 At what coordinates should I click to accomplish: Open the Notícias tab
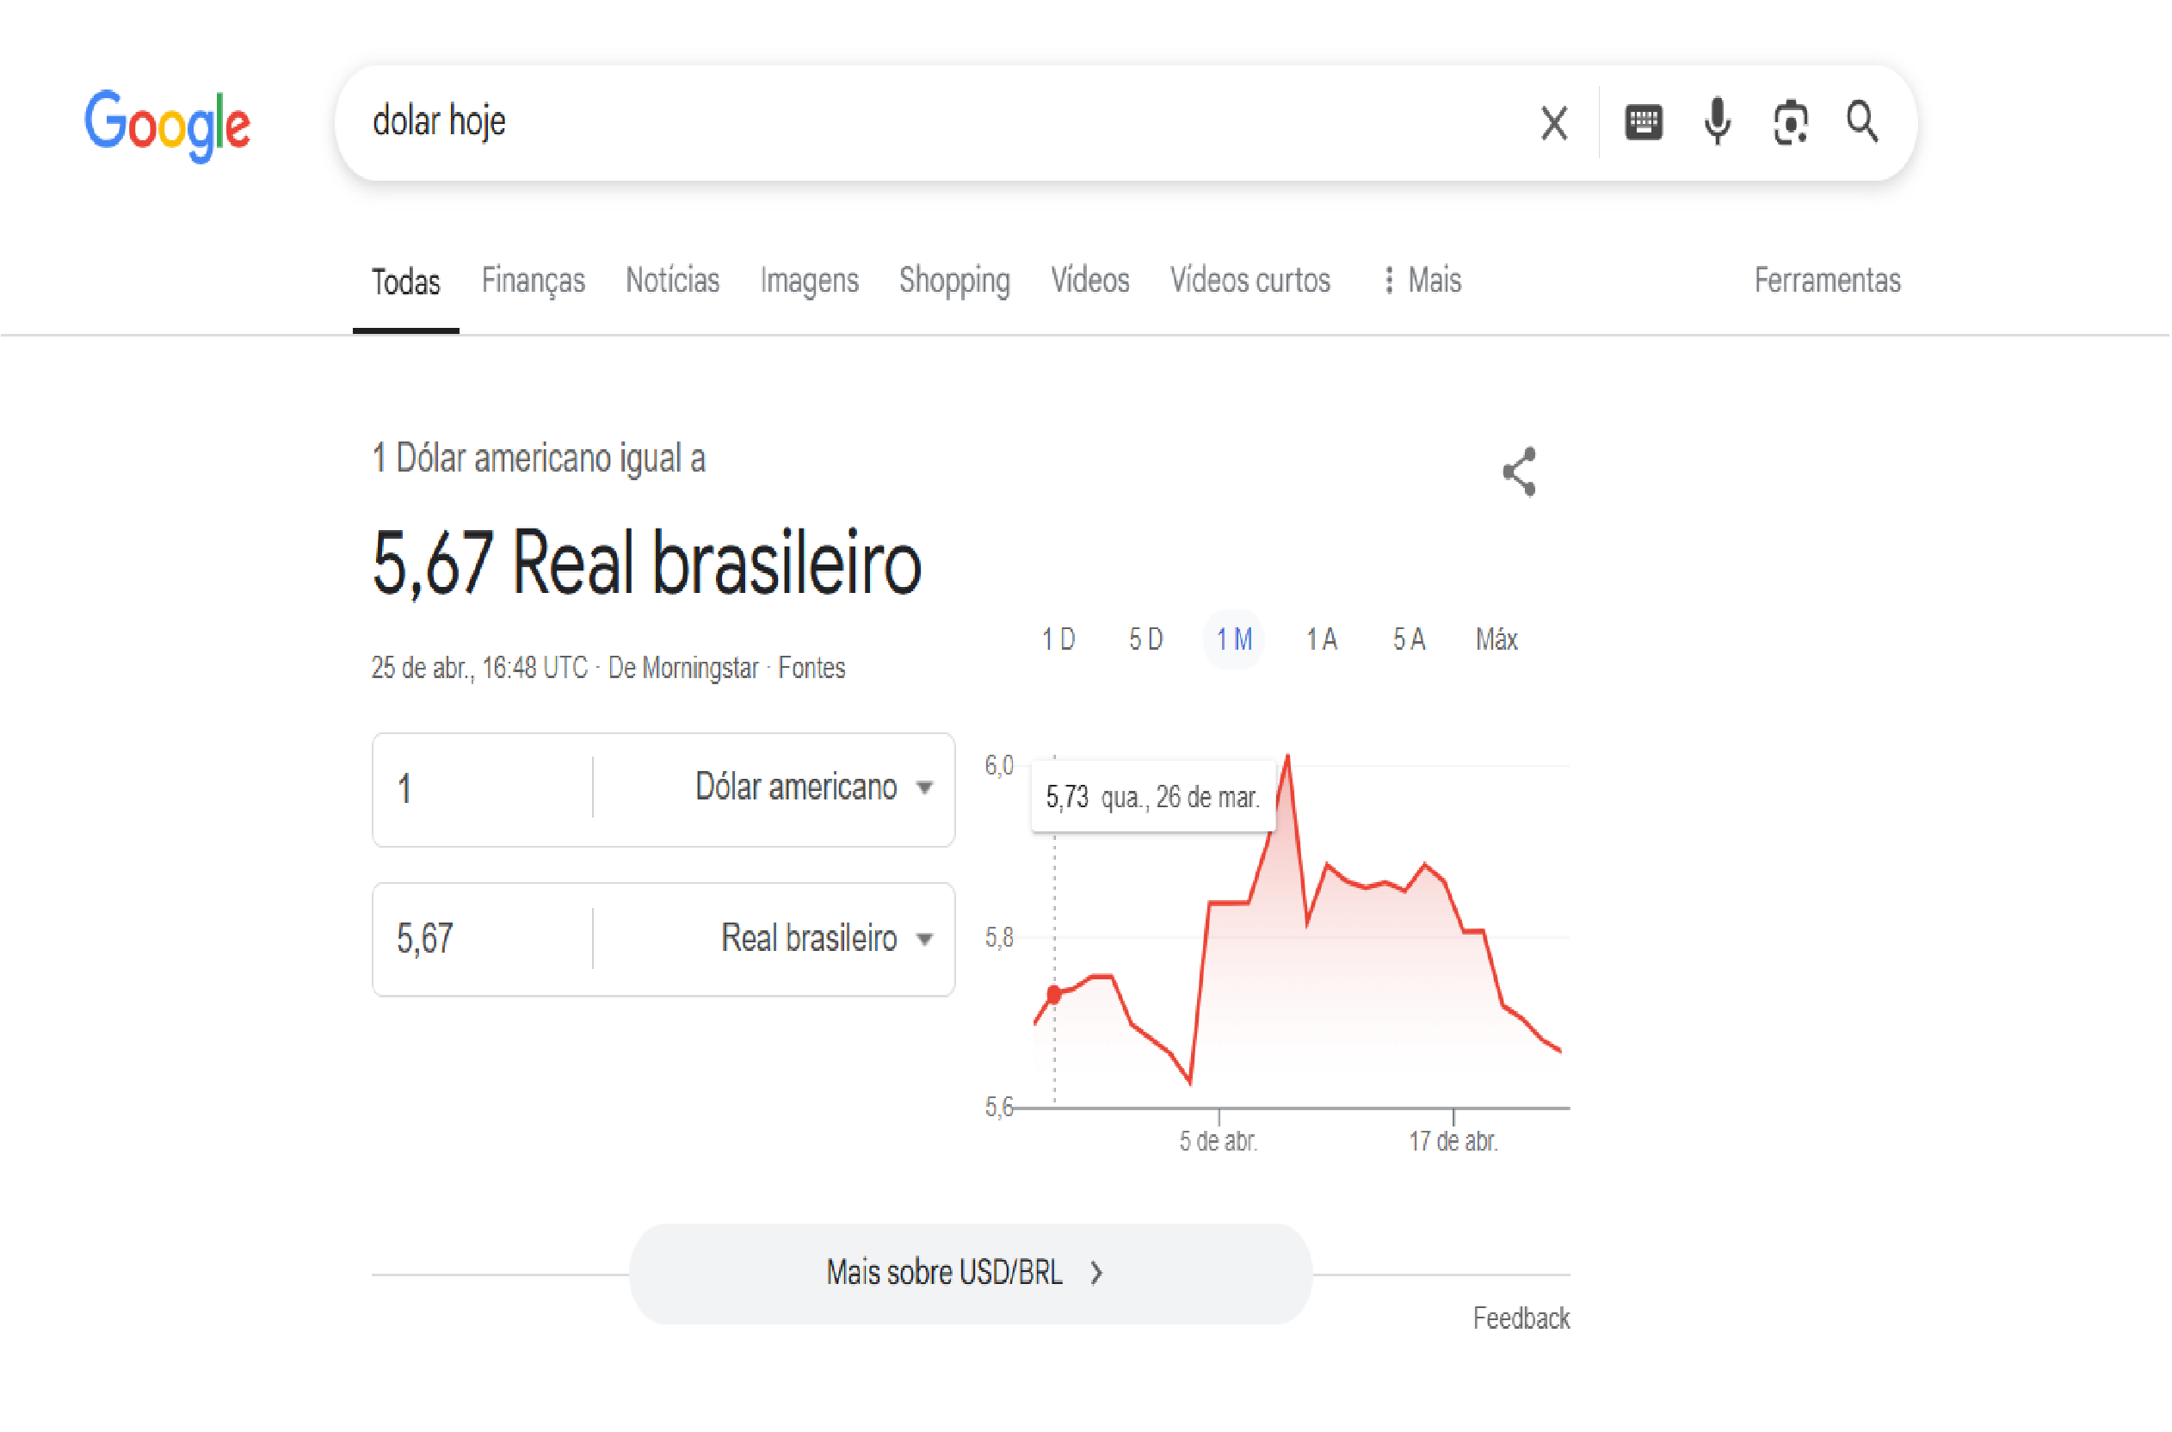tap(673, 281)
